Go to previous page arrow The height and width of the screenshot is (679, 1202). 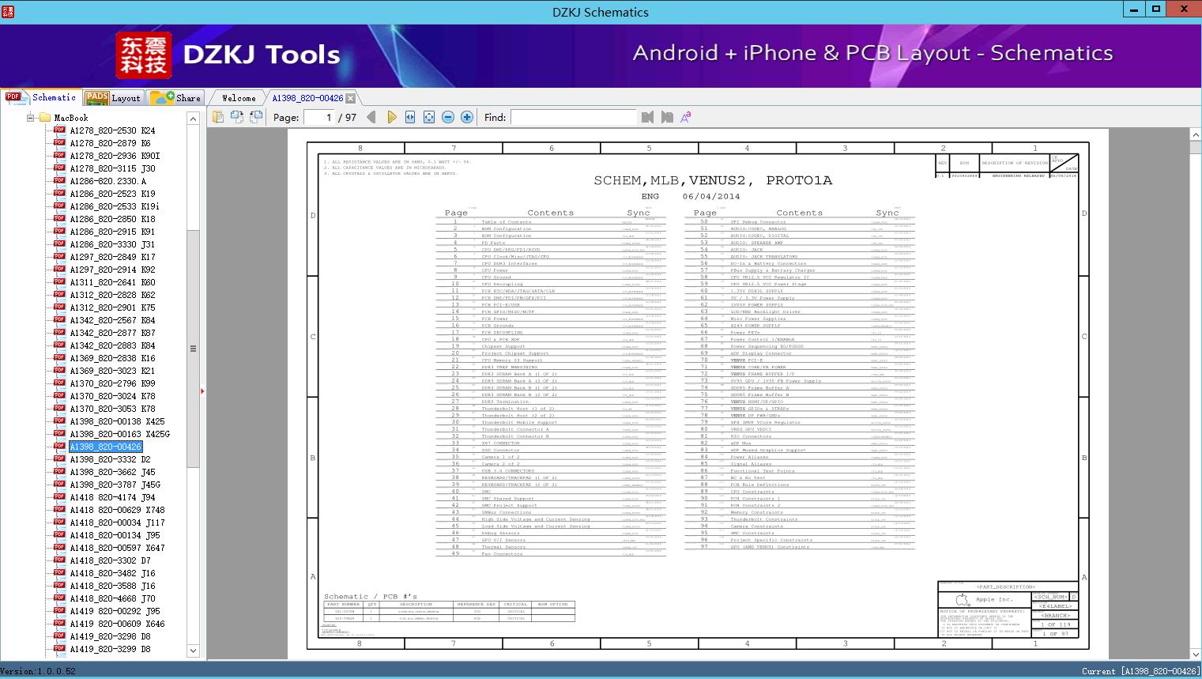click(x=371, y=117)
